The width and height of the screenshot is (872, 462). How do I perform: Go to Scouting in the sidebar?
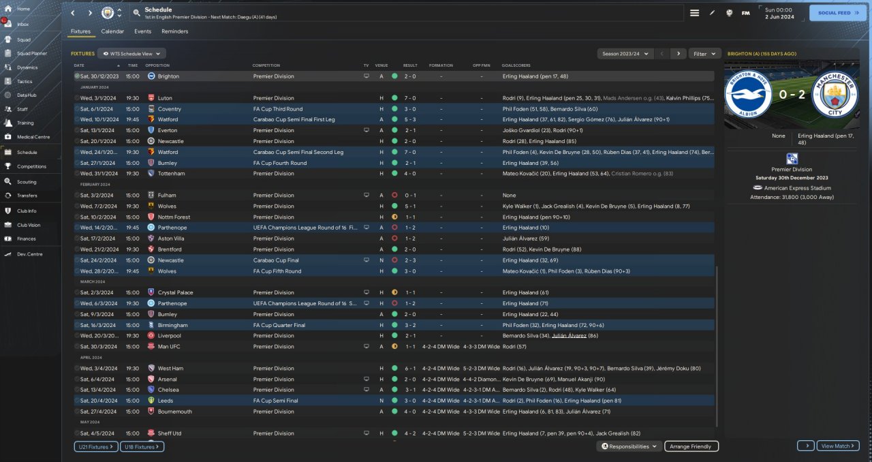pyautogui.click(x=8, y=182)
